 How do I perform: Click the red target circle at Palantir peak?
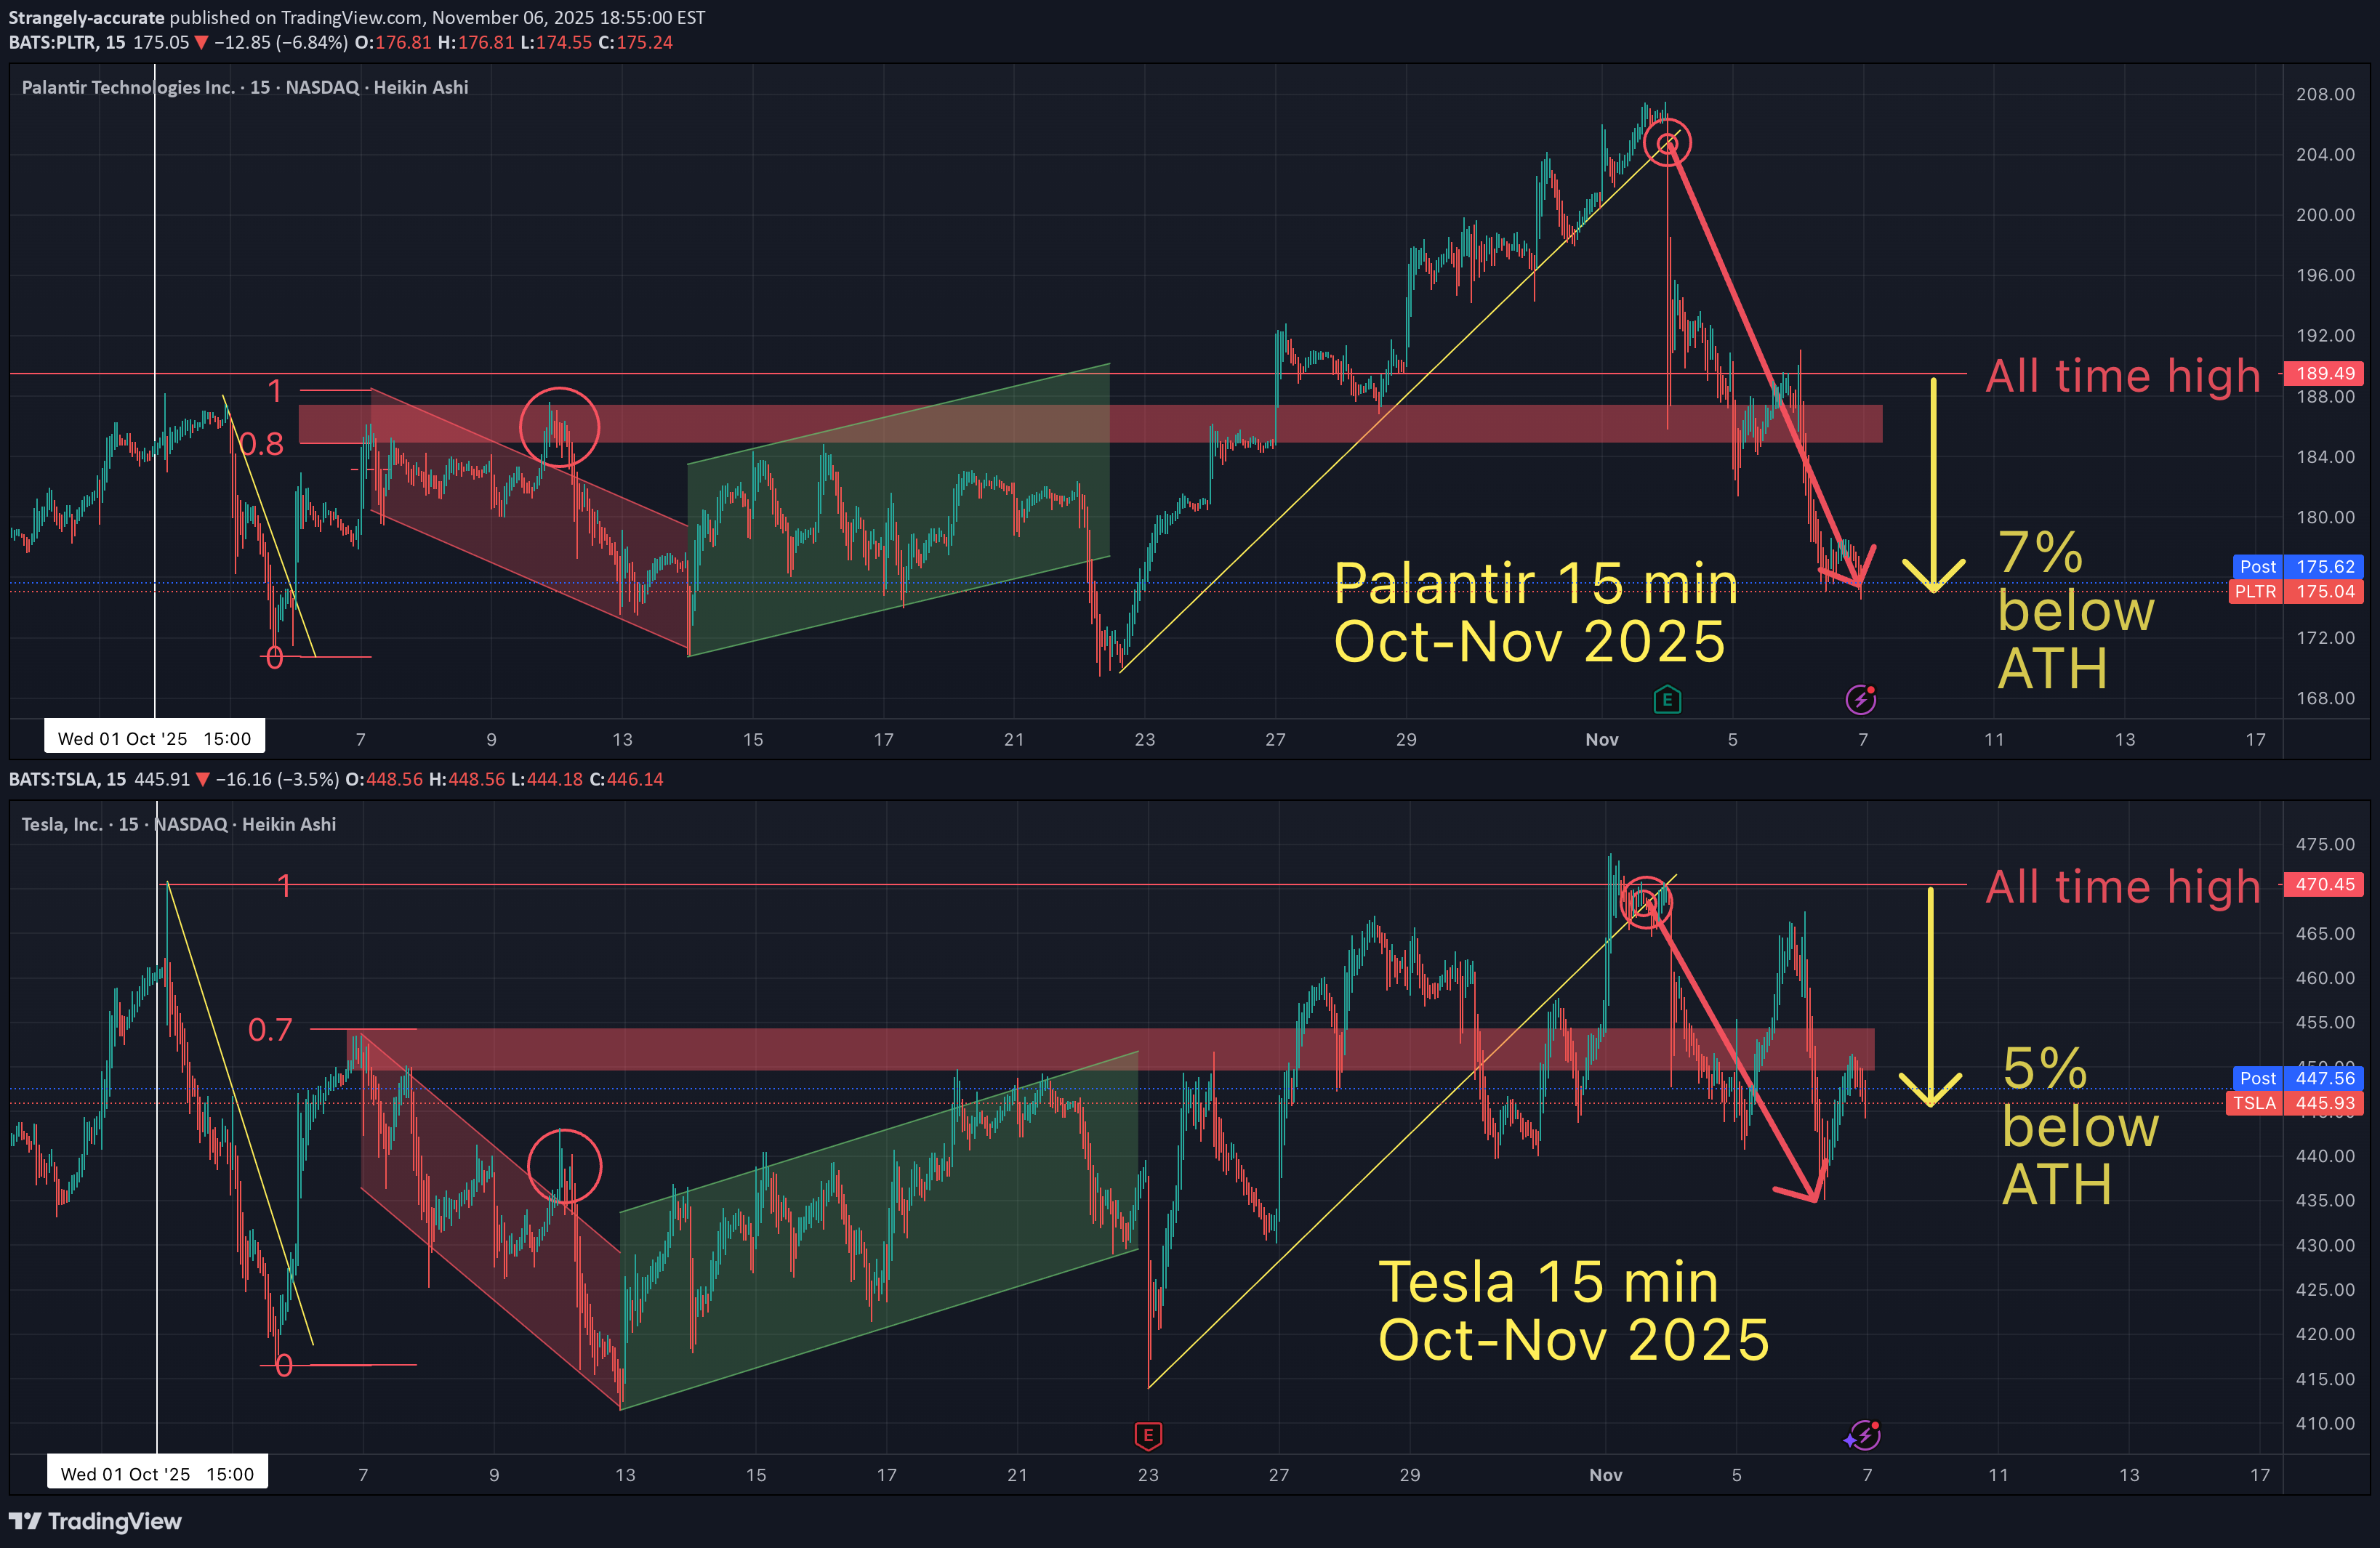pyautogui.click(x=1667, y=143)
